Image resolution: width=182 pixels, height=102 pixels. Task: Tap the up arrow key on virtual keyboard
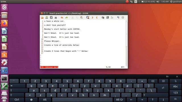pyautogui.click(x=153, y=99)
